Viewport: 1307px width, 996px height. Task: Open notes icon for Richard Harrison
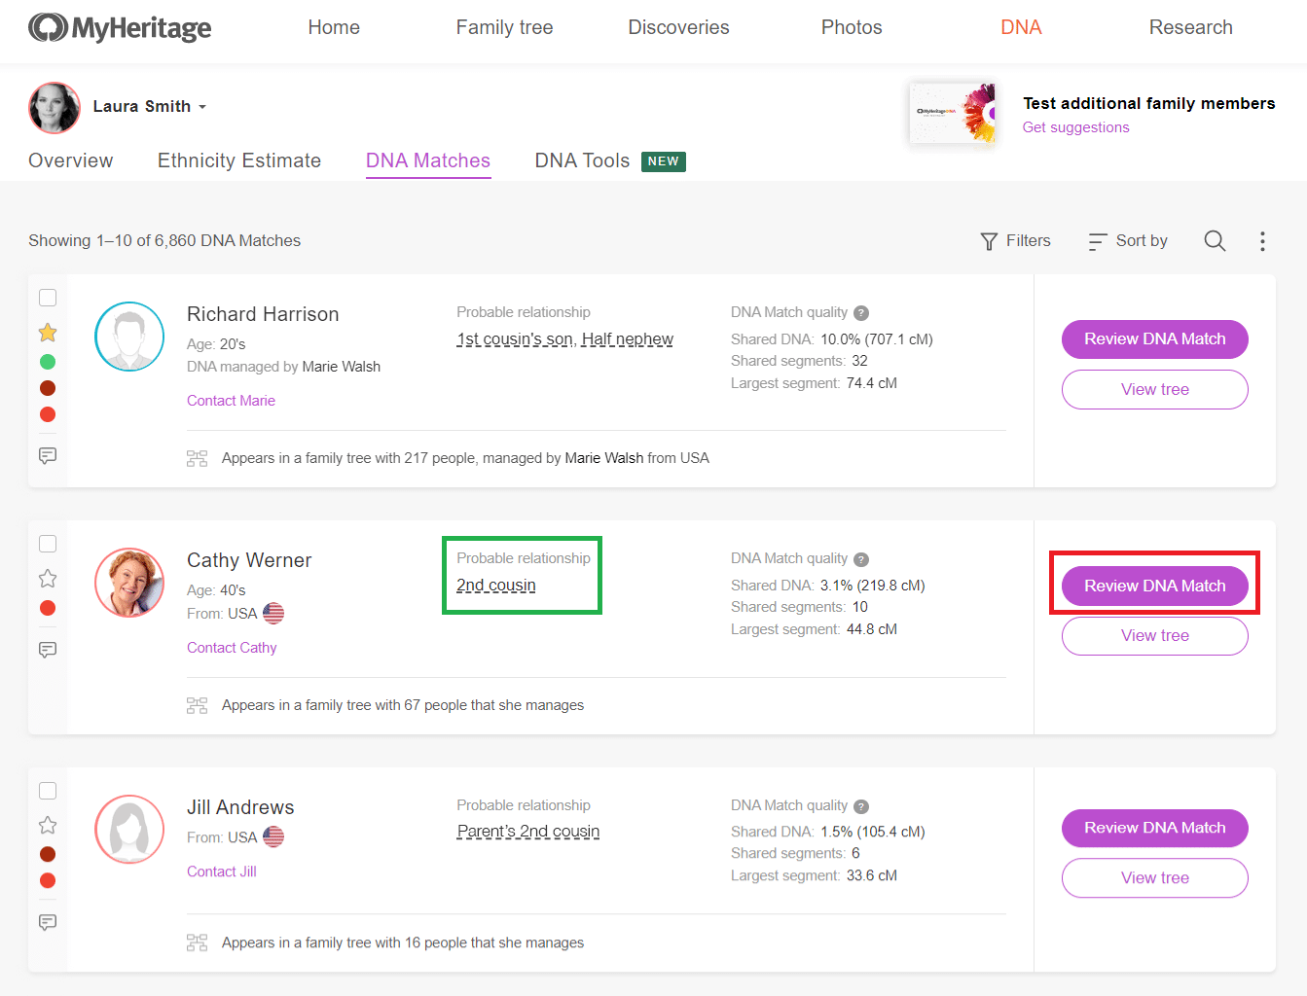click(48, 455)
